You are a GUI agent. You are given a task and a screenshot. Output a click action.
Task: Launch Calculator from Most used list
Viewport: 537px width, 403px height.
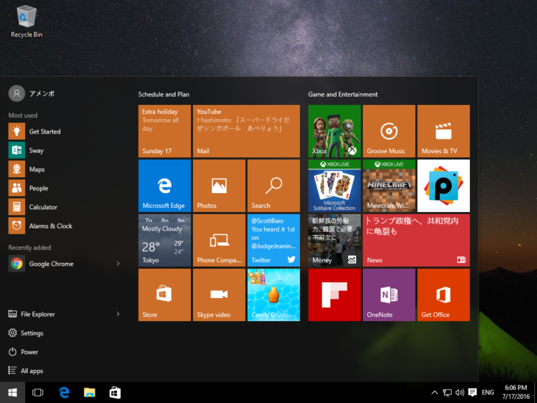(x=64, y=207)
